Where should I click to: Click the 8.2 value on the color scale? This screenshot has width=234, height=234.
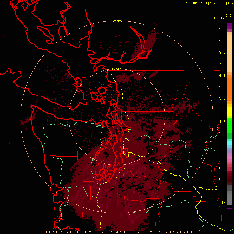(x=222, y=53)
